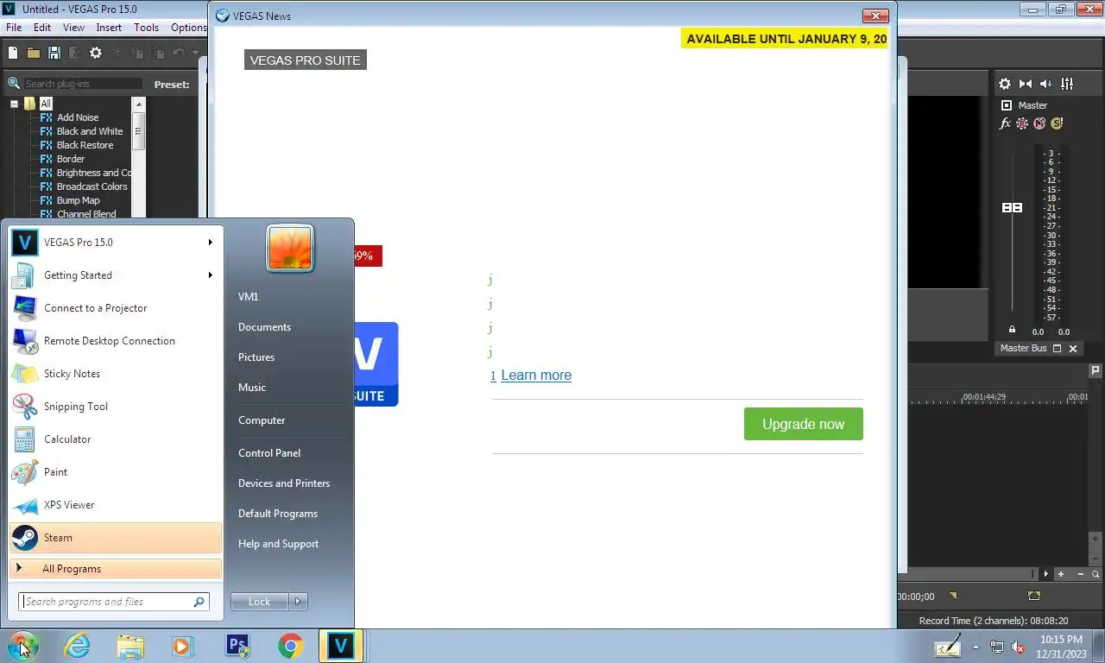Click the user account picture in Start menu

[290, 249]
